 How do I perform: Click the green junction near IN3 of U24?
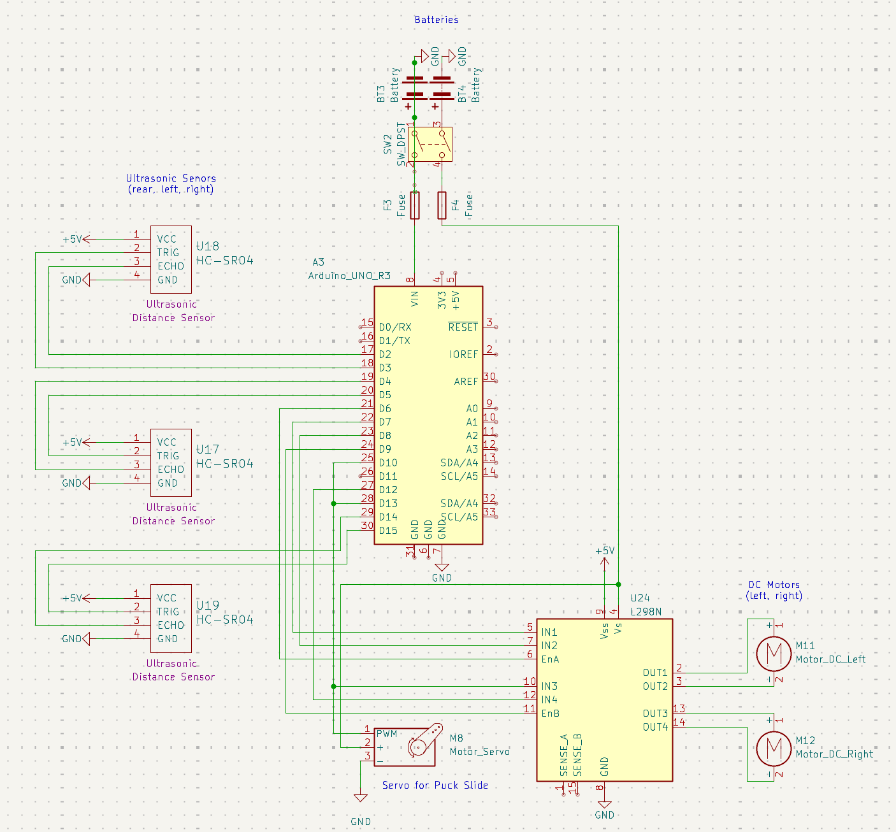coord(333,686)
